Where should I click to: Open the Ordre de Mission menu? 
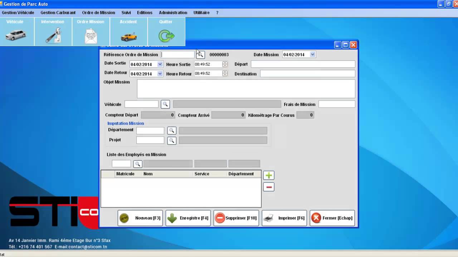(98, 12)
